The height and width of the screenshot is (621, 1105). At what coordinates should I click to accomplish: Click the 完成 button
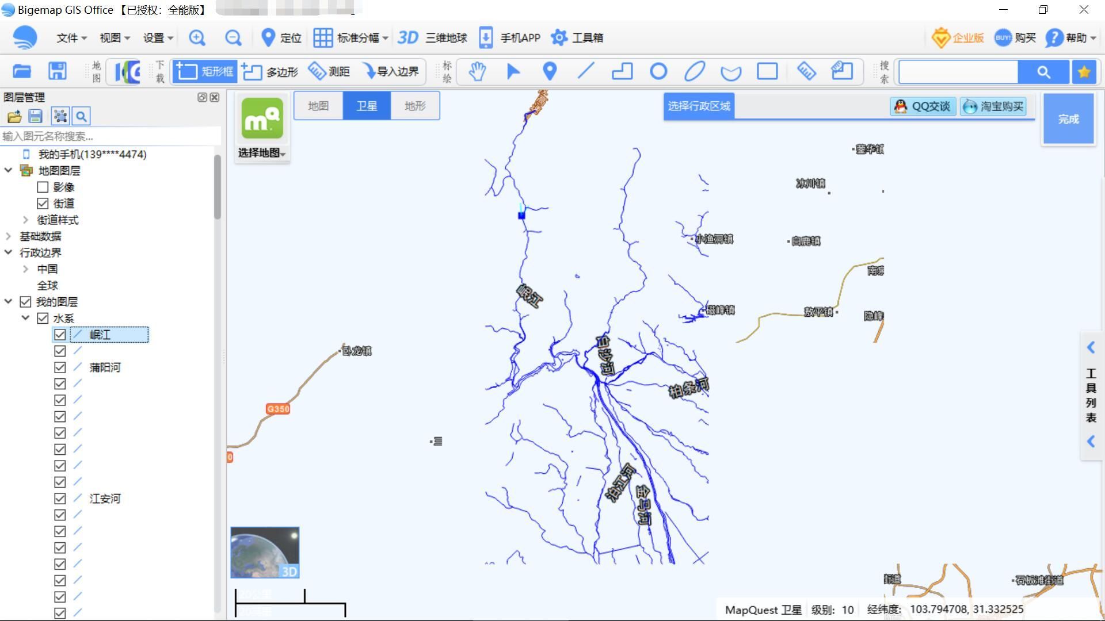[1068, 119]
